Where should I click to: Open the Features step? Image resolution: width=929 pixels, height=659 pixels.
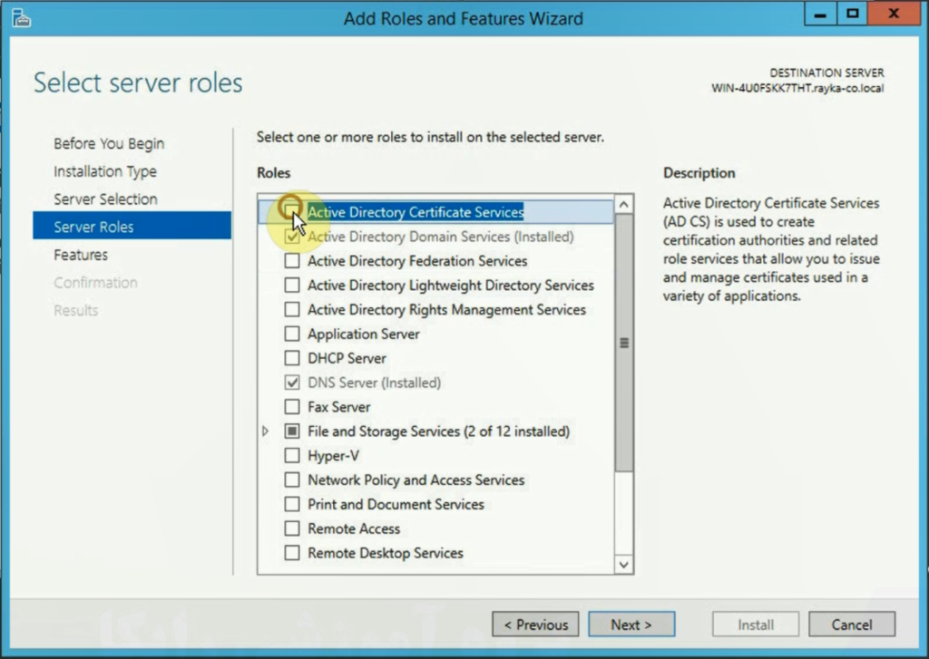(81, 255)
